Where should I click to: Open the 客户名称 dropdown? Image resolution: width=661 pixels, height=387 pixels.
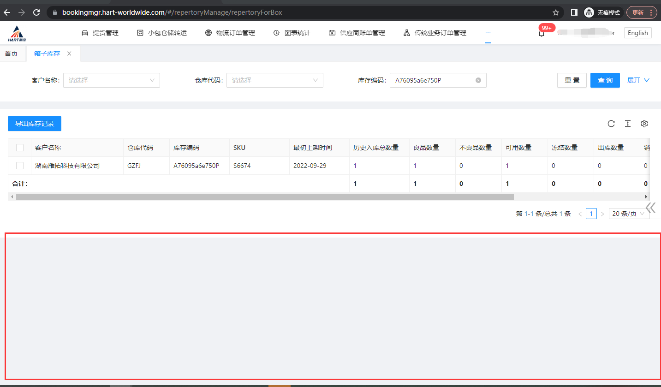pyautogui.click(x=112, y=80)
